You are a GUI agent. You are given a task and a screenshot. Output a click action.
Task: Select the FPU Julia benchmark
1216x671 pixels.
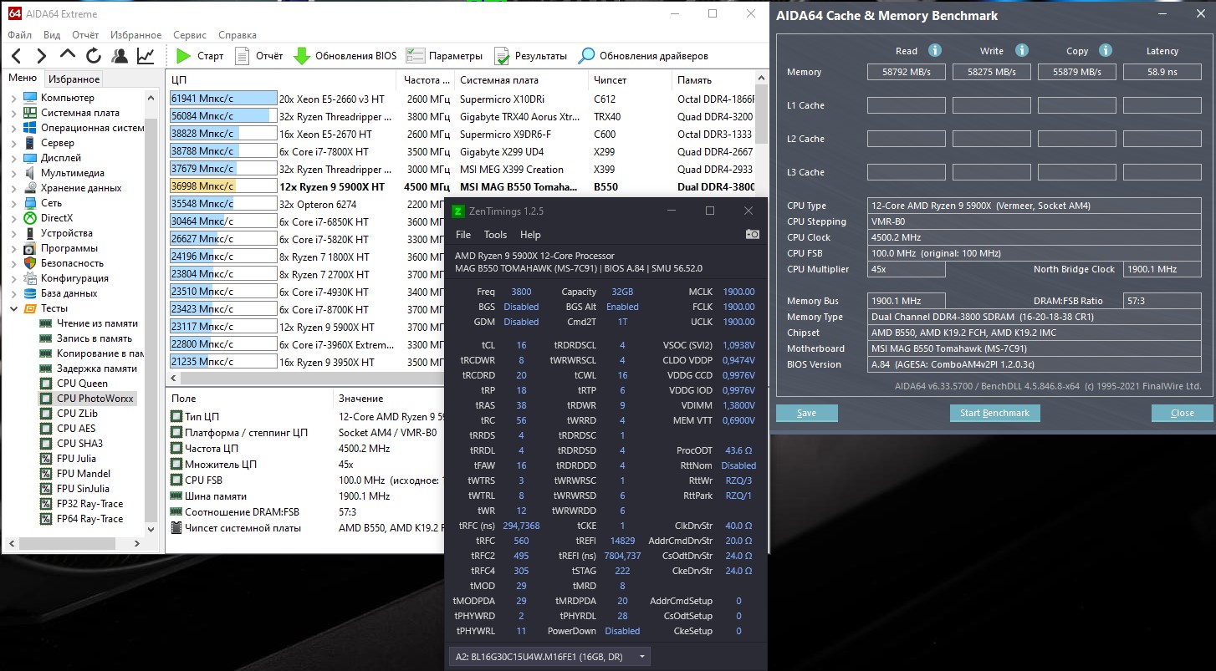[76, 459]
